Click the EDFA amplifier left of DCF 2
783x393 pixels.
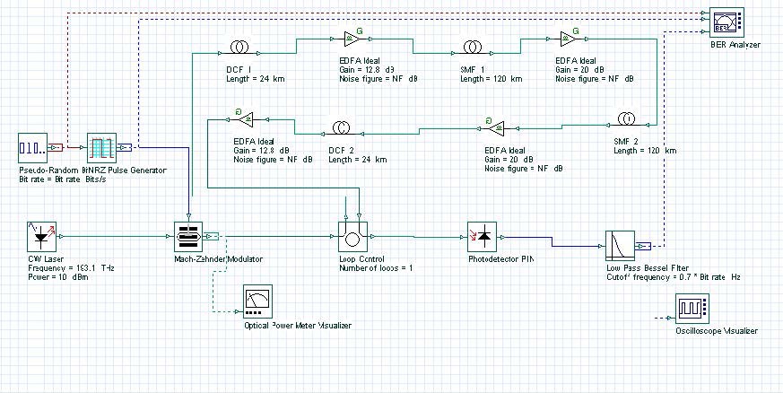click(245, 118)
